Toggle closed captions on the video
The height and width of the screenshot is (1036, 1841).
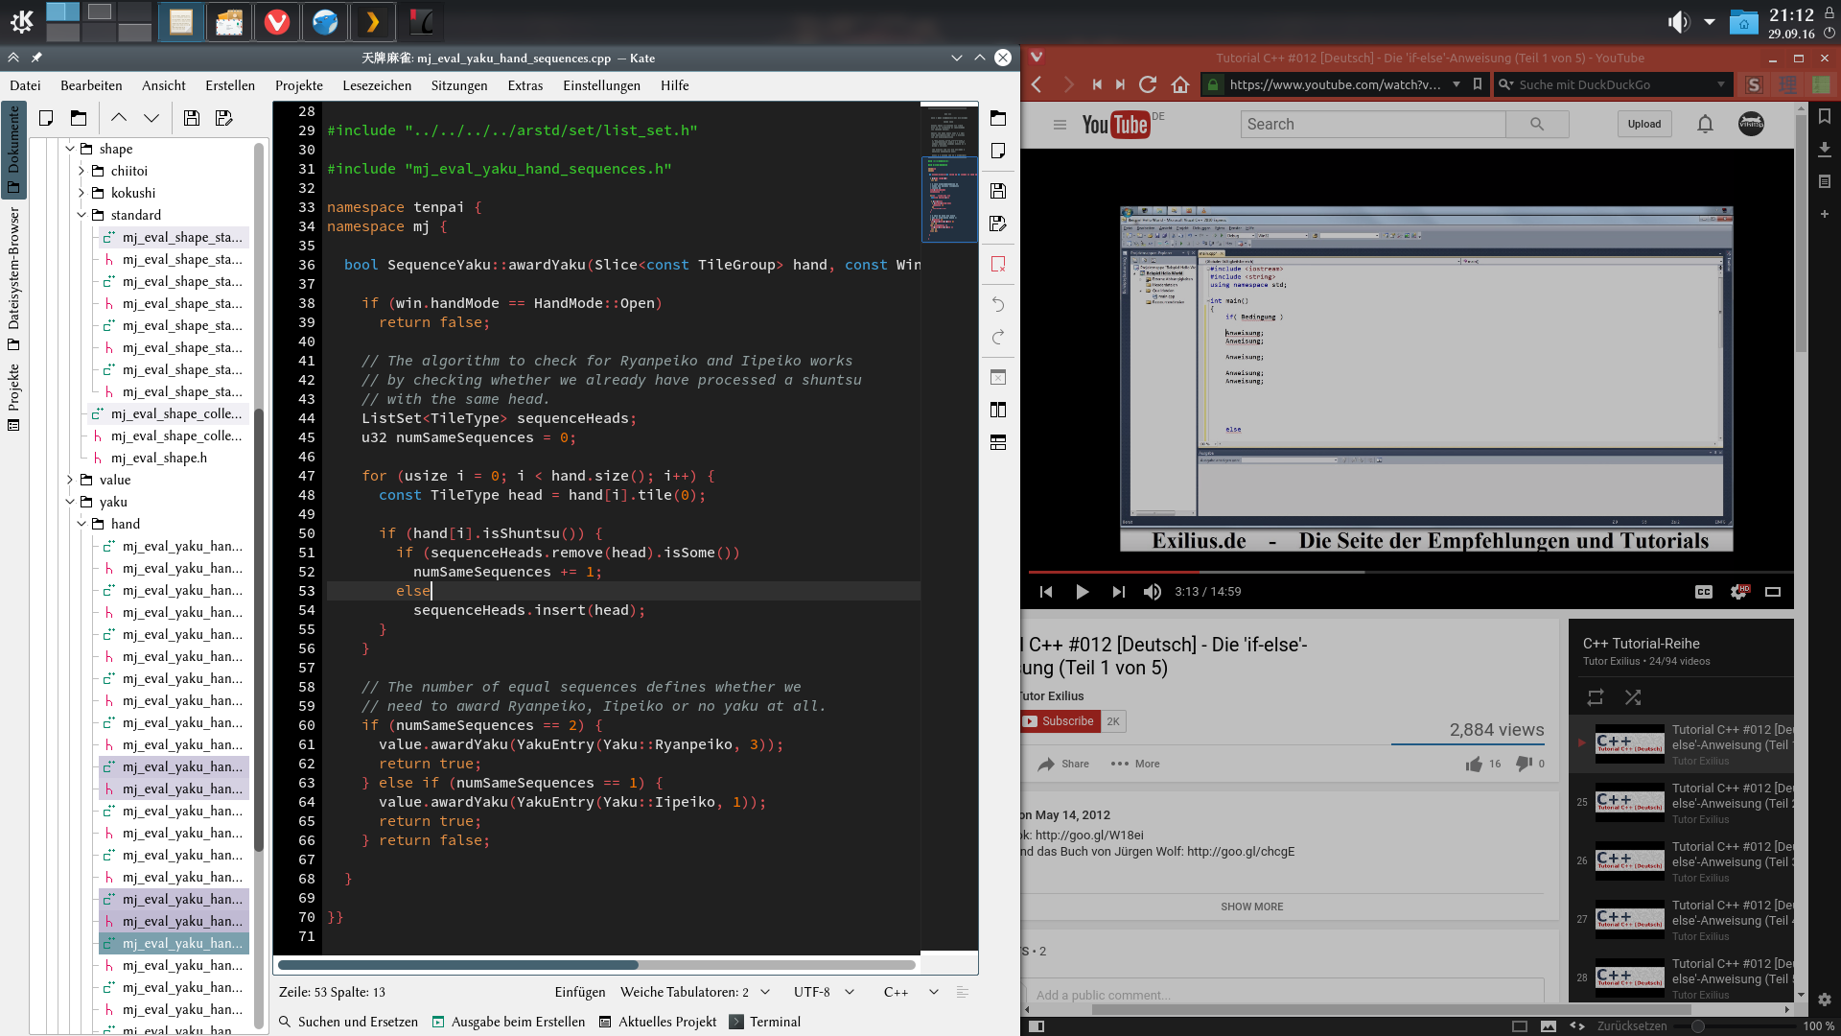click(x=1703, y=592)
